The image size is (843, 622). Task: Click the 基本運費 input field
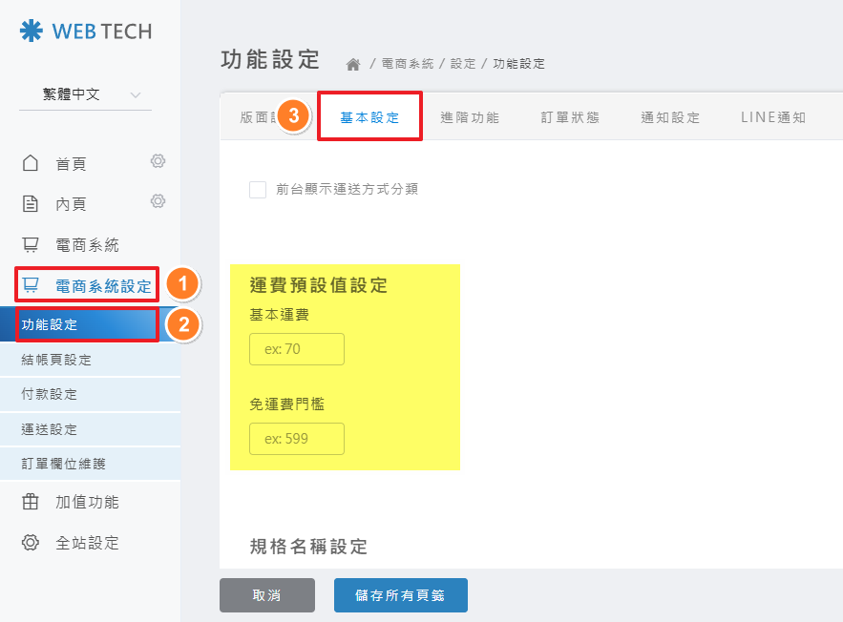[x=296, y=349]
